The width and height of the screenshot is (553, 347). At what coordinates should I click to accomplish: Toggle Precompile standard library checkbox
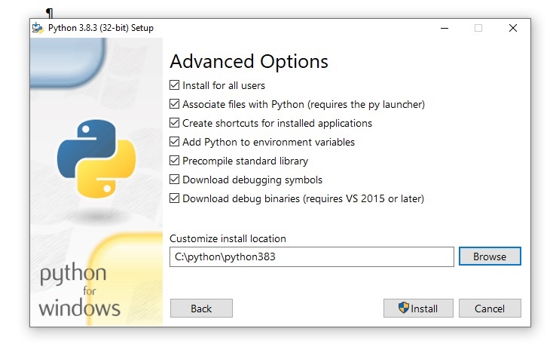pos(174,161)
